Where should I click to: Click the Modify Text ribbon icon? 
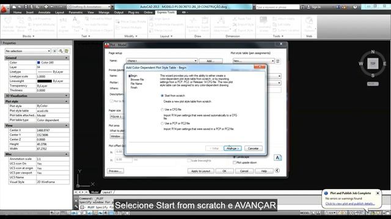[x=76, y=20]
